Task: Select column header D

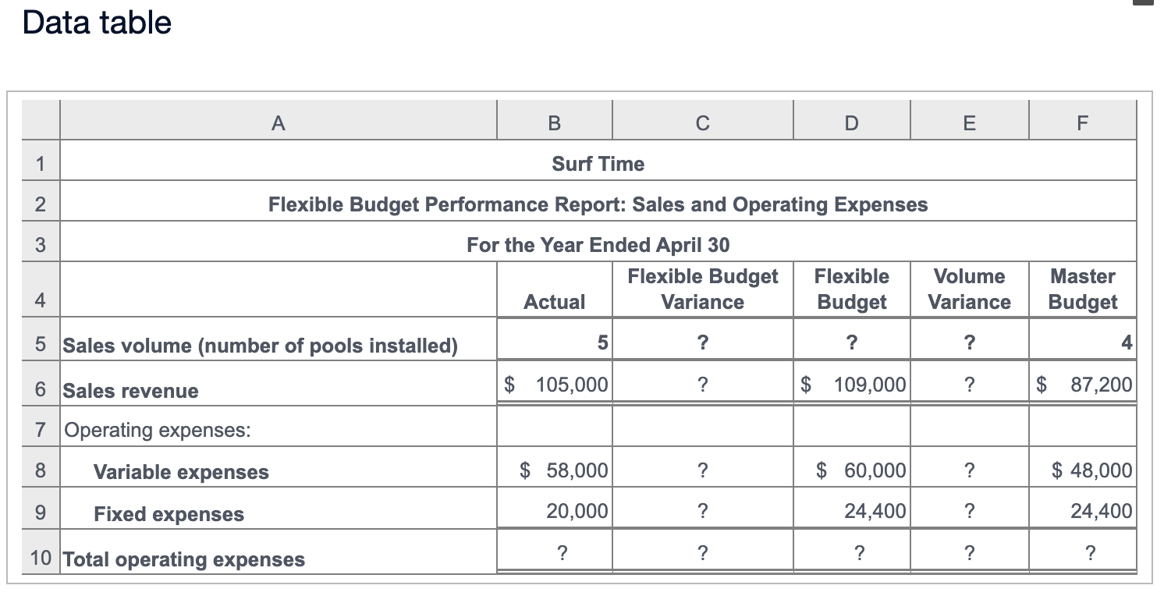Action: [850, 122]
